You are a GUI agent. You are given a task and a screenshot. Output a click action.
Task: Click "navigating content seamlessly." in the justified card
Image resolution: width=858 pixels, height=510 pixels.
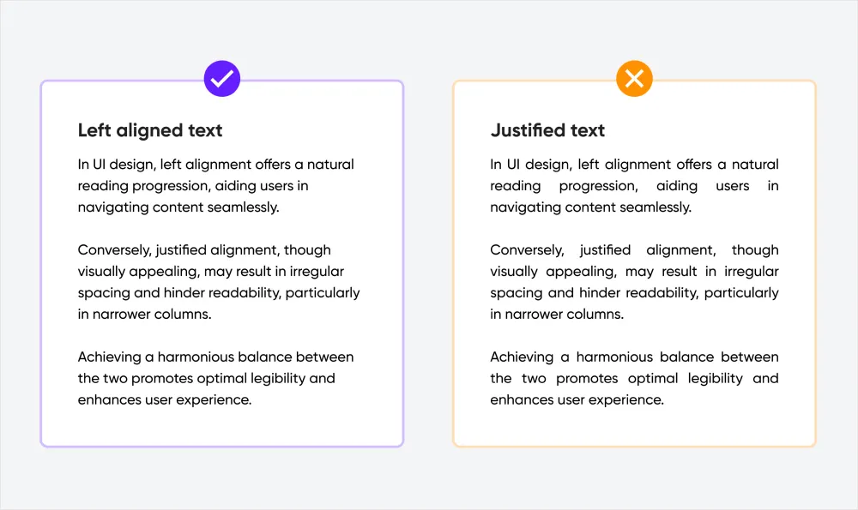coord(590,207)
